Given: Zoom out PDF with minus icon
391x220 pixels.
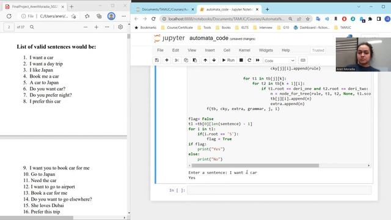Looking at the screenshot, I should pyautogui.click(x=86, y=27).
